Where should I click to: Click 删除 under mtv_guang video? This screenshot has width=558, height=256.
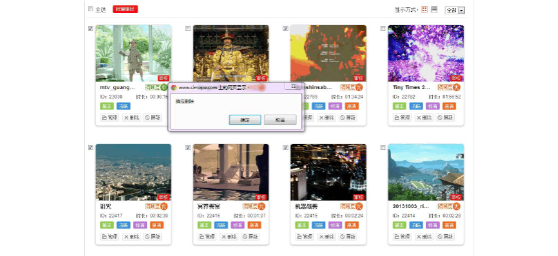131,118
